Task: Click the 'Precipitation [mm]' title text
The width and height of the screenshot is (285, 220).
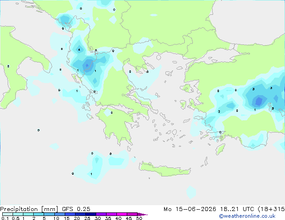Action: tap(29, 209)
